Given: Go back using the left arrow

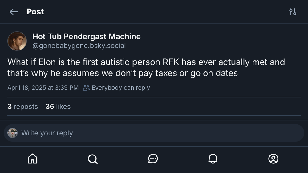Looking at the screenshot, I should (x=14, y=12).
